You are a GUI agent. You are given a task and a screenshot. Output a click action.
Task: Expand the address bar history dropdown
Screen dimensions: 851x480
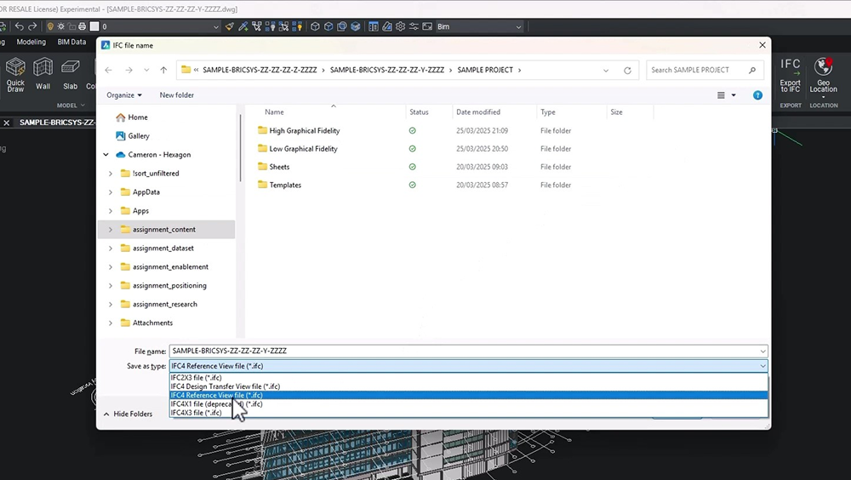606,70
